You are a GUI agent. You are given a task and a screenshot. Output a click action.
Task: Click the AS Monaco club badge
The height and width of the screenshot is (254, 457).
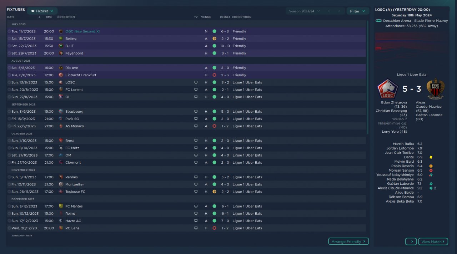(x=61, y=126)
